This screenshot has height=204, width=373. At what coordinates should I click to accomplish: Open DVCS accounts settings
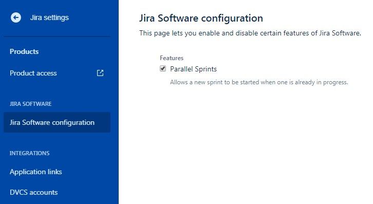[x=33, y=192]
